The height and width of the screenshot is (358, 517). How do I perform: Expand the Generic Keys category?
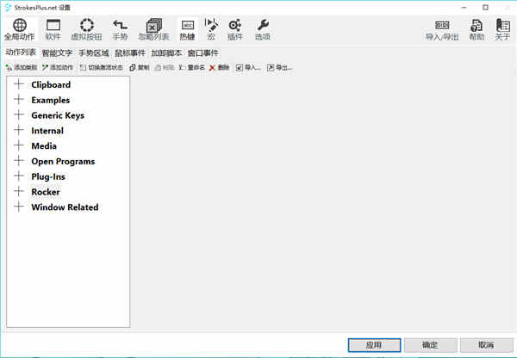coord(19,115)
